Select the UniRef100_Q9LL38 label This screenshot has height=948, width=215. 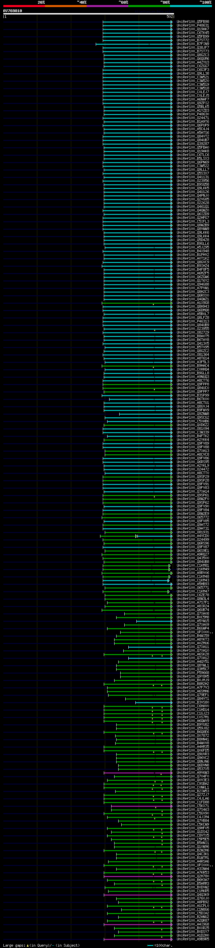pos(192,74)
